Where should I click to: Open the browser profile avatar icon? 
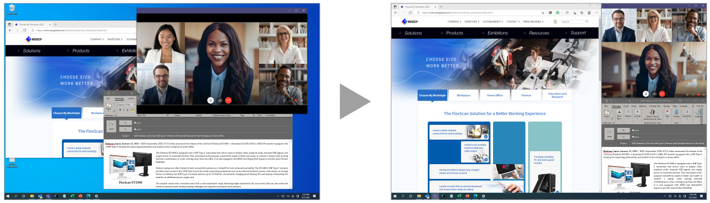(x=589, y=13)
